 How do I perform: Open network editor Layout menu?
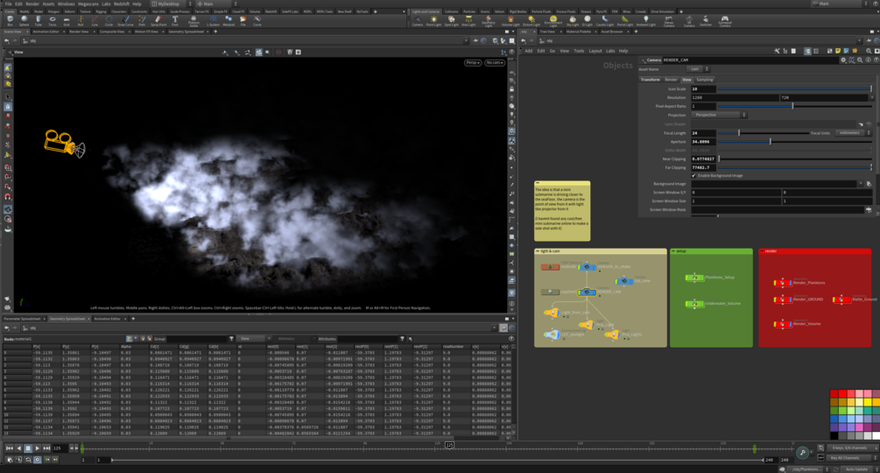(x=595, y=51)
